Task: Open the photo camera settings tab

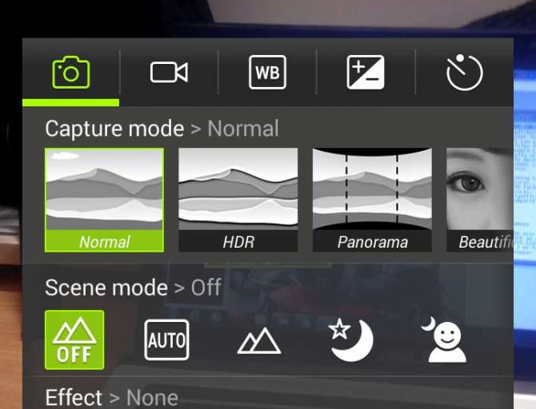Action: (x=70, y=73)
